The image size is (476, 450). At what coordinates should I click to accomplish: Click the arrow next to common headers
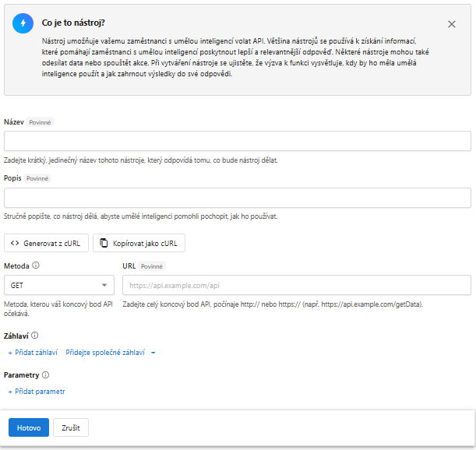pyautogui.click(x=153, y=353)
